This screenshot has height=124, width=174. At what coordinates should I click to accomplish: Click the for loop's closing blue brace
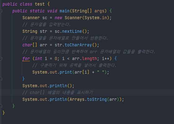click(x=23, y=79)
